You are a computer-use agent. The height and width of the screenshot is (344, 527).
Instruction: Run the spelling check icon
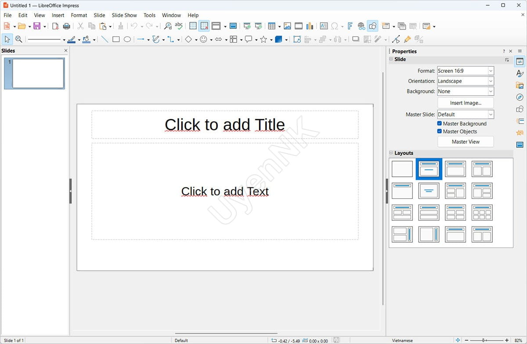click(x=179, y=26)
